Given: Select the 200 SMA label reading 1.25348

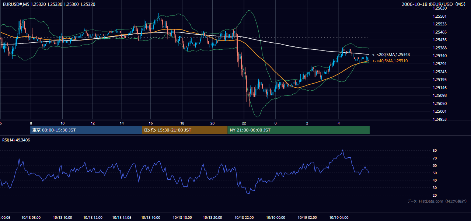Looking at the screenshot, I should coord(391,55).
